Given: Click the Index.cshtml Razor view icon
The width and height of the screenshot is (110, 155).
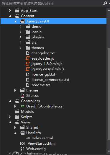Looking at the screenshot, I should [x=28, y=138].
